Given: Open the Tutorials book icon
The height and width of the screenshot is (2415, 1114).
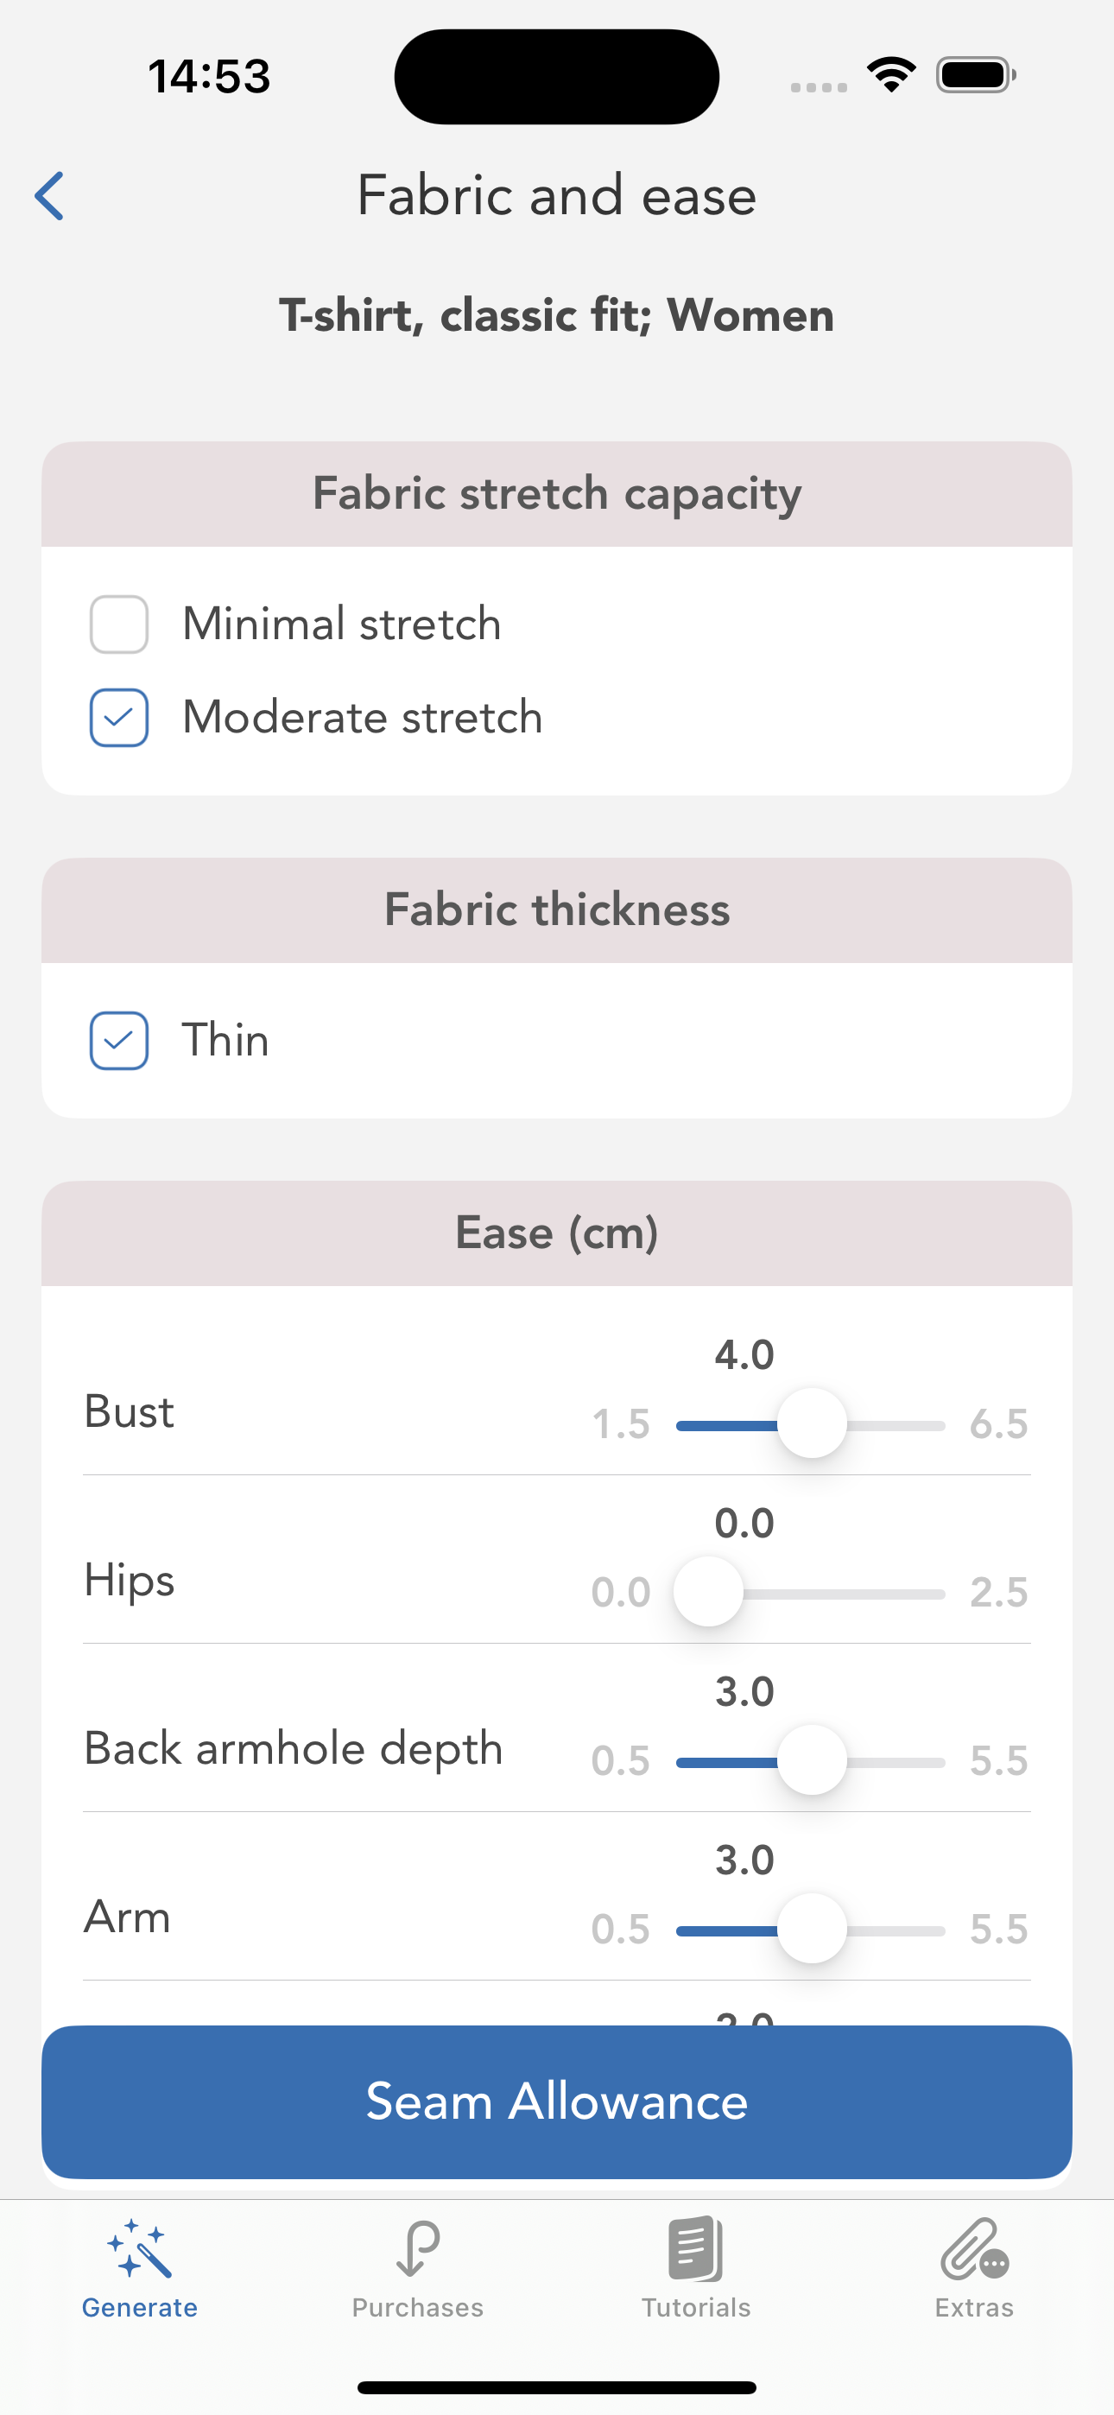Looking at the screenshot, I should pos(696,2248).
